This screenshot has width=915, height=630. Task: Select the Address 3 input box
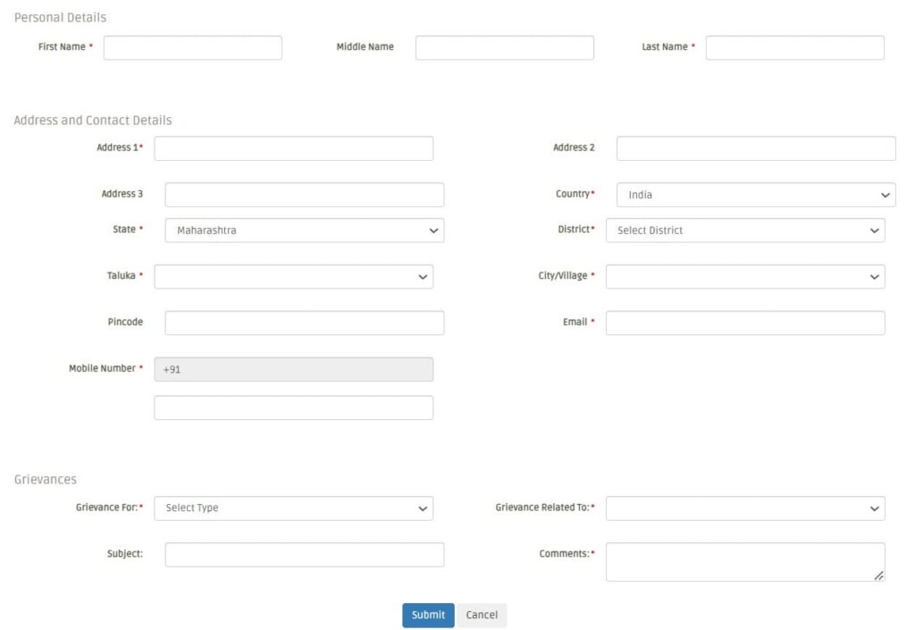[304, 195]
